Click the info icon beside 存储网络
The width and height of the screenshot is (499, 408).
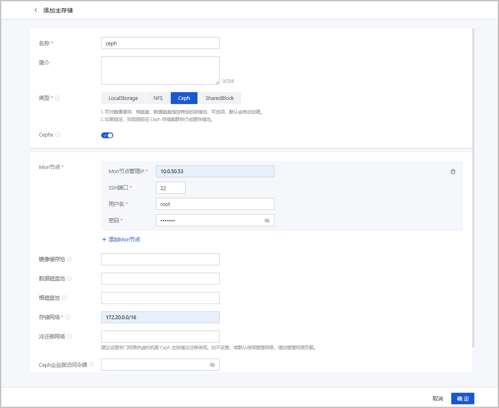click(67, 317)
